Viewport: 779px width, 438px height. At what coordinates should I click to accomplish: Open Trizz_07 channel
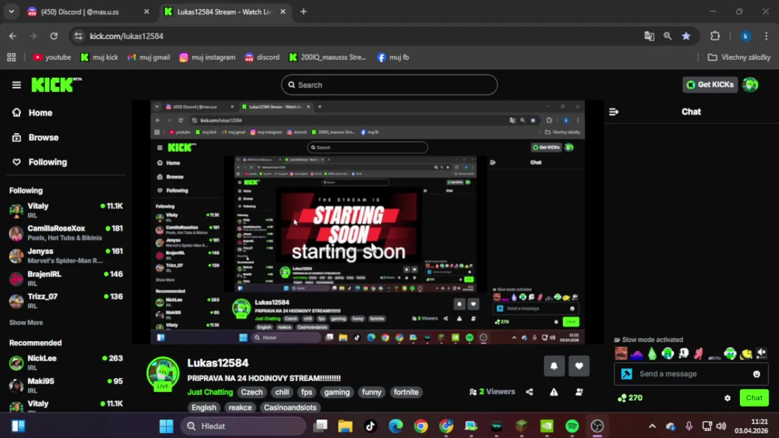66,301
